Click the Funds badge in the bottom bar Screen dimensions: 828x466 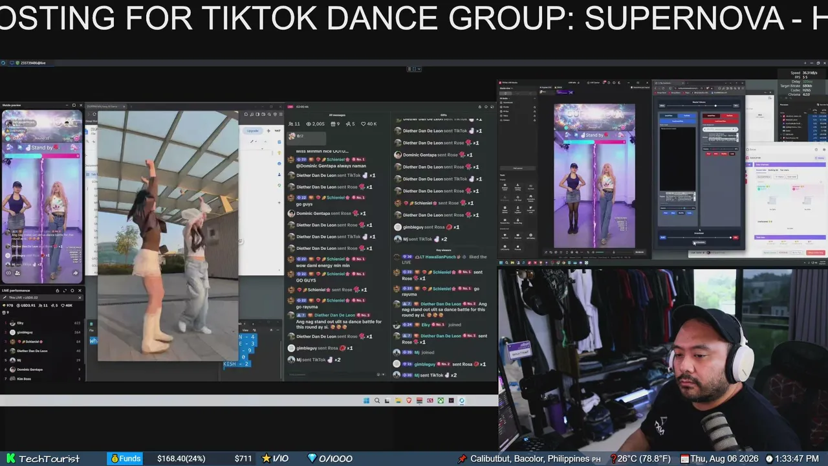126,458
